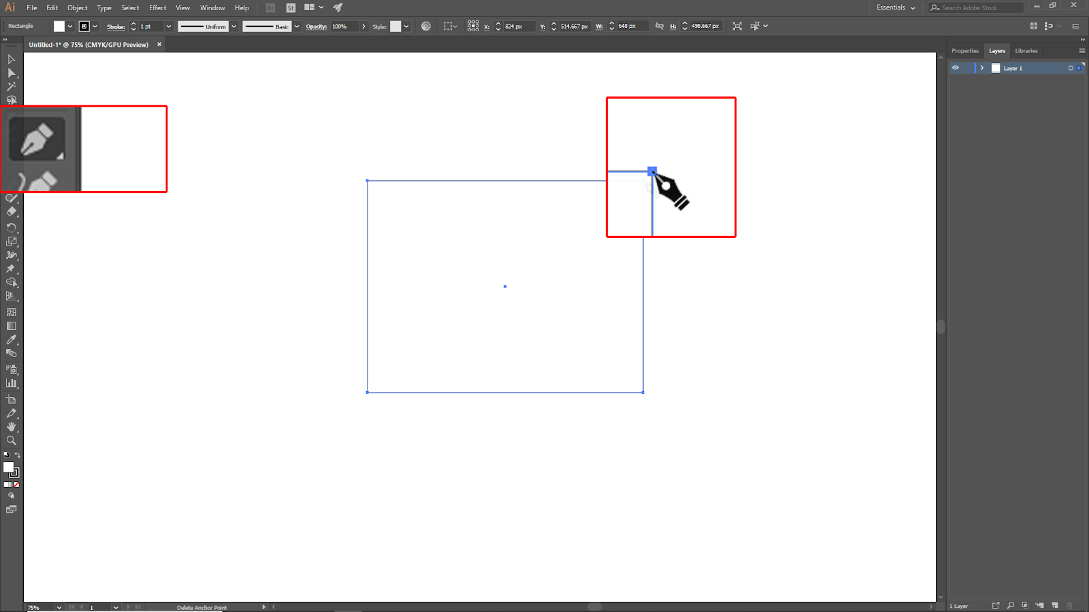The image size is (1089, 612).
Task: Select the Zoom magnifier tool
Action: pyautogui.click(x=11, y=440)
